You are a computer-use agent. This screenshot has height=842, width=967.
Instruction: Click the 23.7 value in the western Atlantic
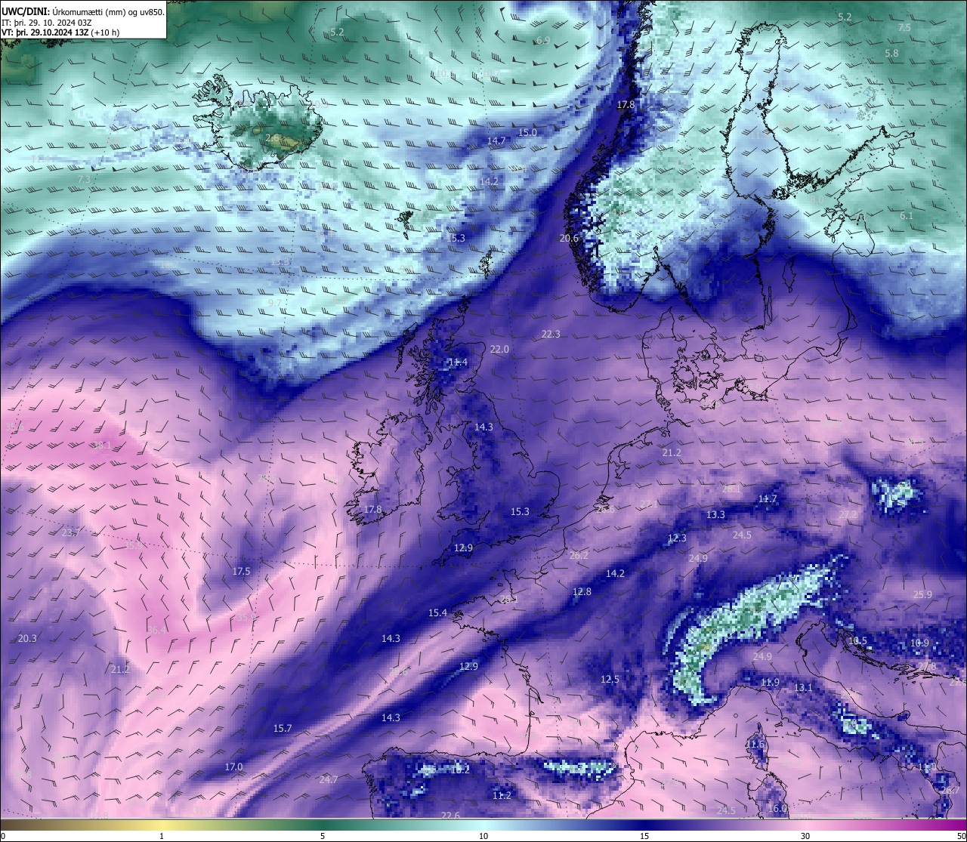click(x=71, y=533)
